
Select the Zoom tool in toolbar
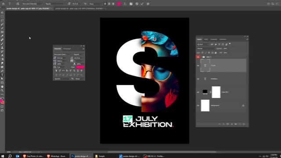click(x=2, y=90)
